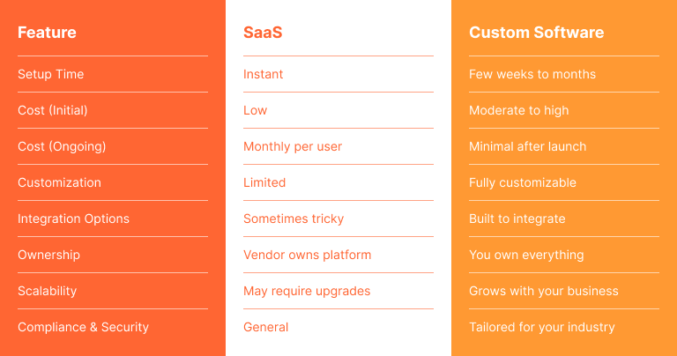Click the Cost (Initial) feature label
The width and height of the screenshot is (677, 356).
52,110
